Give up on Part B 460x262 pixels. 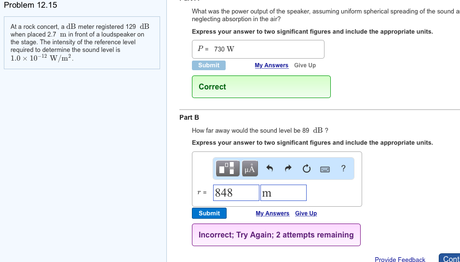(306, 213)
